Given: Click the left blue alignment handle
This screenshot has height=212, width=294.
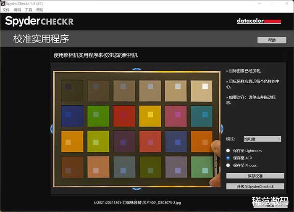Looking at the screenshot, I should click(52, 129).
